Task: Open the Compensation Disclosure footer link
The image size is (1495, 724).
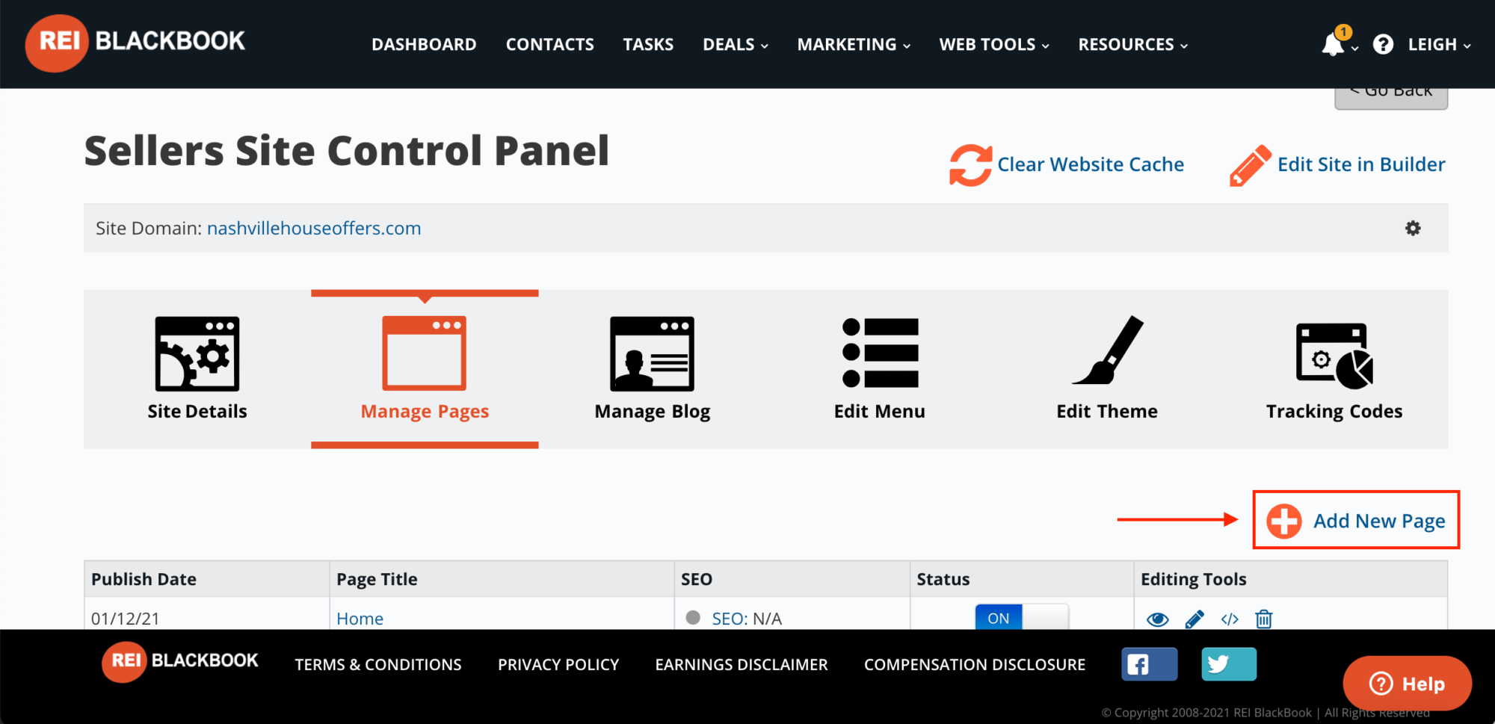Action: point(975,664)
